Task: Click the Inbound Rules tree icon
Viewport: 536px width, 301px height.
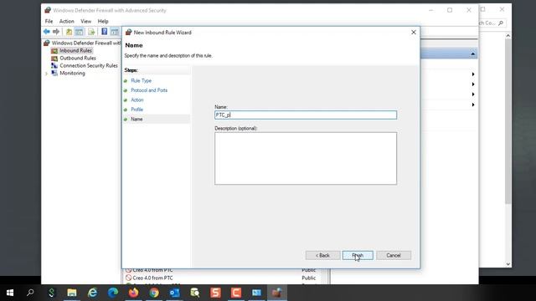Action: point(54,50)
